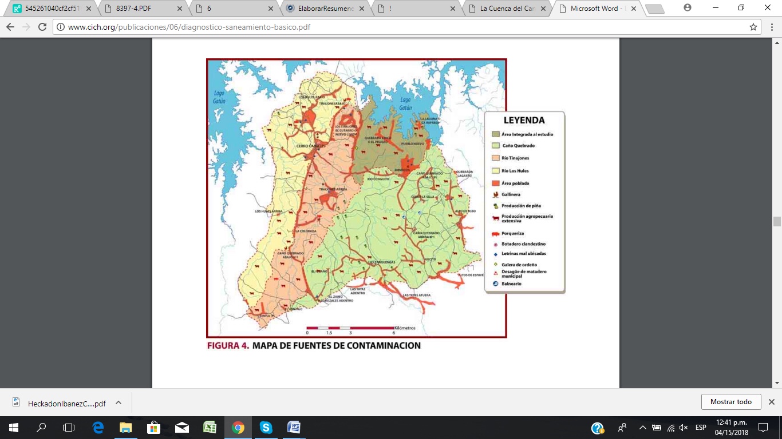Viewport: 782px width, 439px height.
Task: Show hidden system tray icons
Action: pos(642,428)
